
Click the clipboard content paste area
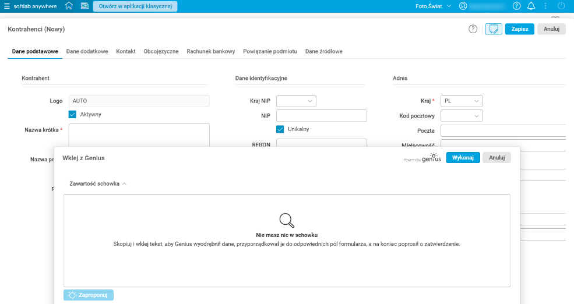point(287,241)
